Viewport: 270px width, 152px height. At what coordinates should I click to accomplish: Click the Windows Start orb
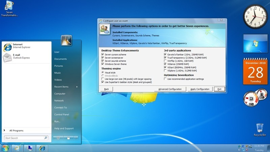coord(5,148)
